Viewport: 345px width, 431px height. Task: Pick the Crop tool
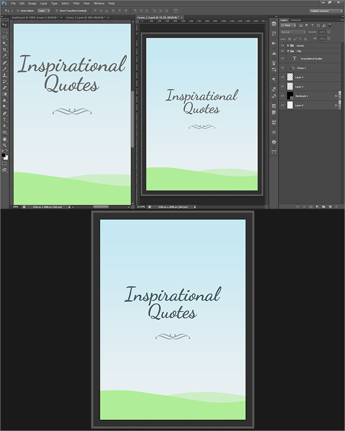[x=5, y=49]
